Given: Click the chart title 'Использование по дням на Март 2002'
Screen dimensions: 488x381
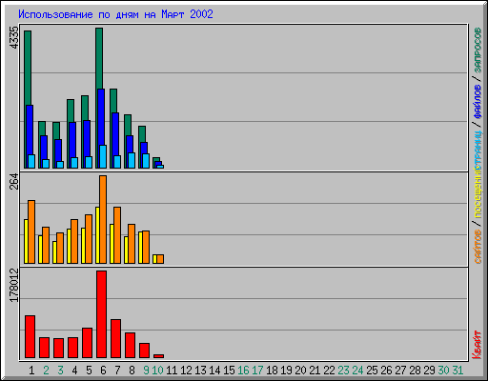Looking at the screenshot, I should click(115, 14).
